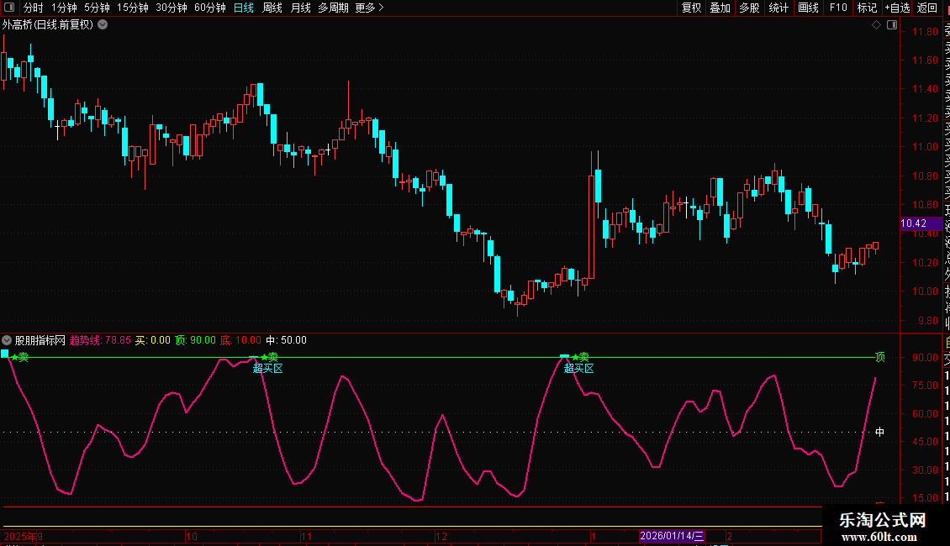Click the 趋势线: 78.85 readout
The image size is (950, 546).
100,340
